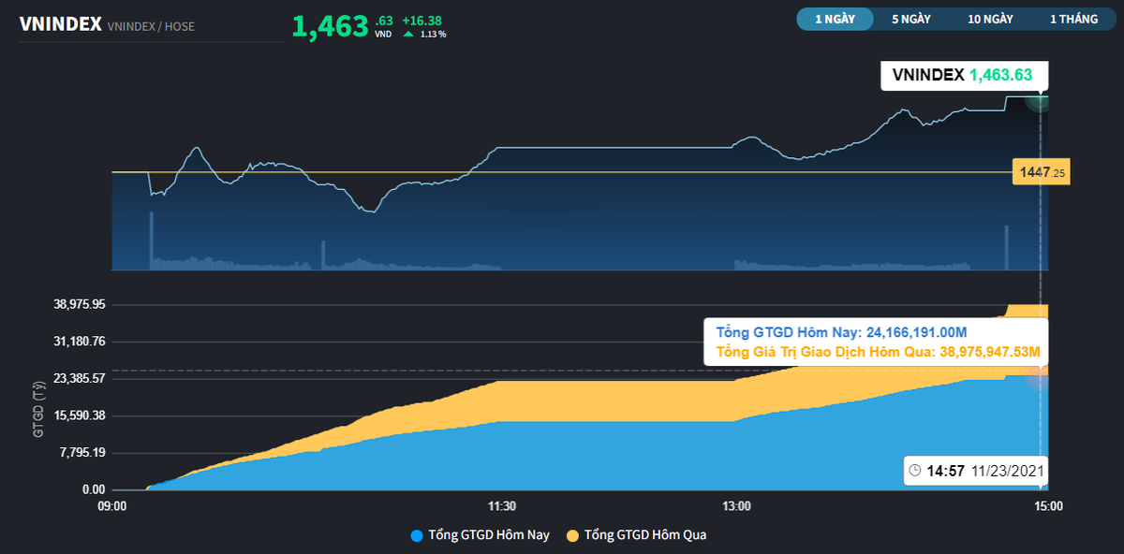Click the +16.38 change value

pyautogui.click(x=421, y=20)
